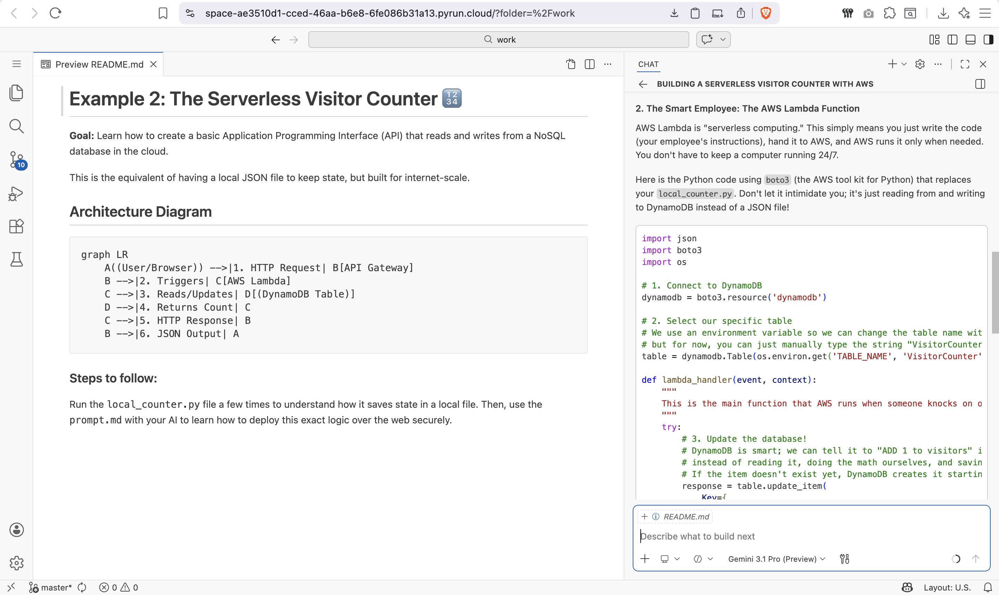Image resolution: width=999 pixels, height=595 pixels.
Task: Share this page from address bar
Action: click(741, 13)
